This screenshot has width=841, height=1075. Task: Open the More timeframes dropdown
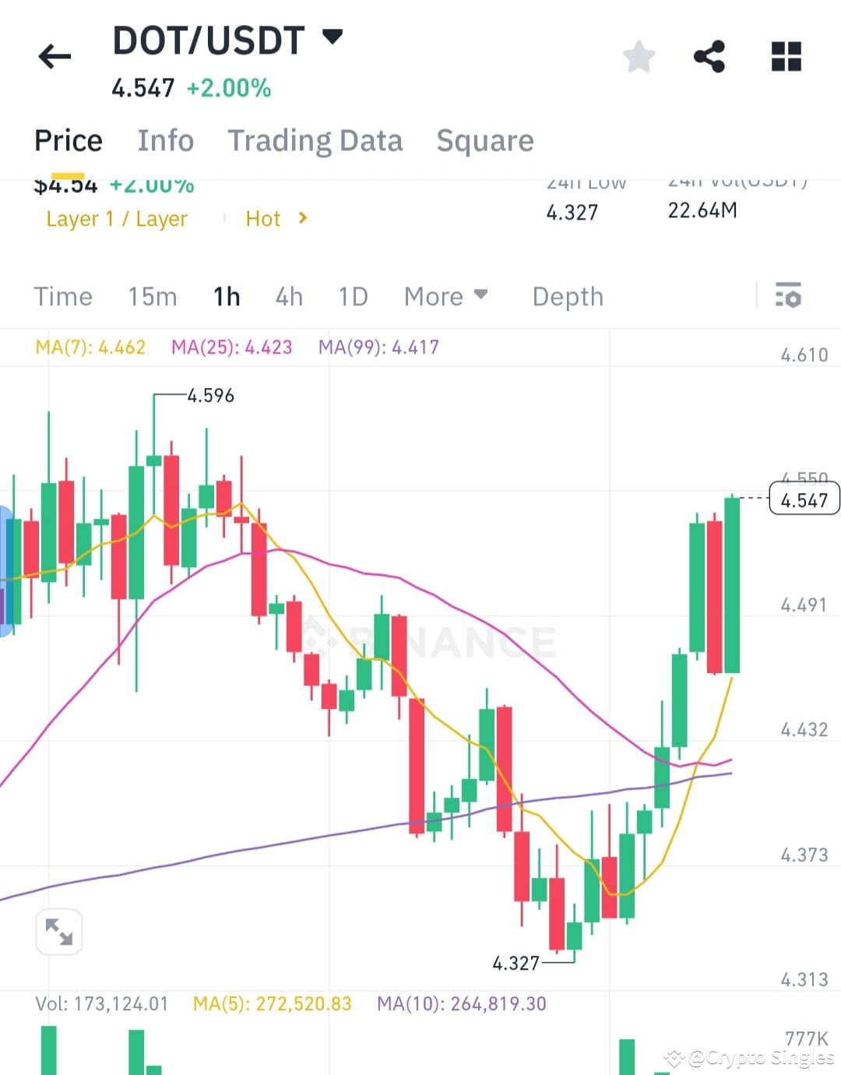coord(445,297)
